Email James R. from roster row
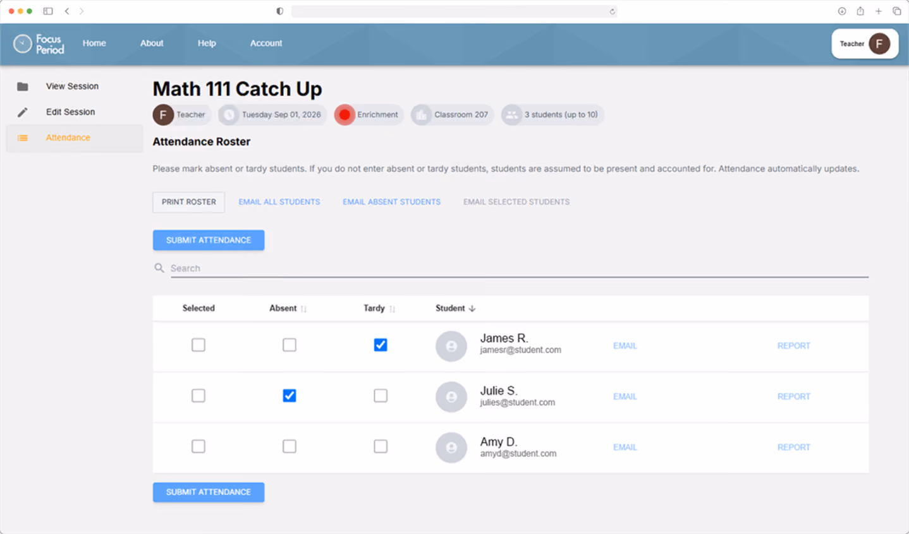Image resolution: width=909 pixels, height=534 pixels. 625,346
